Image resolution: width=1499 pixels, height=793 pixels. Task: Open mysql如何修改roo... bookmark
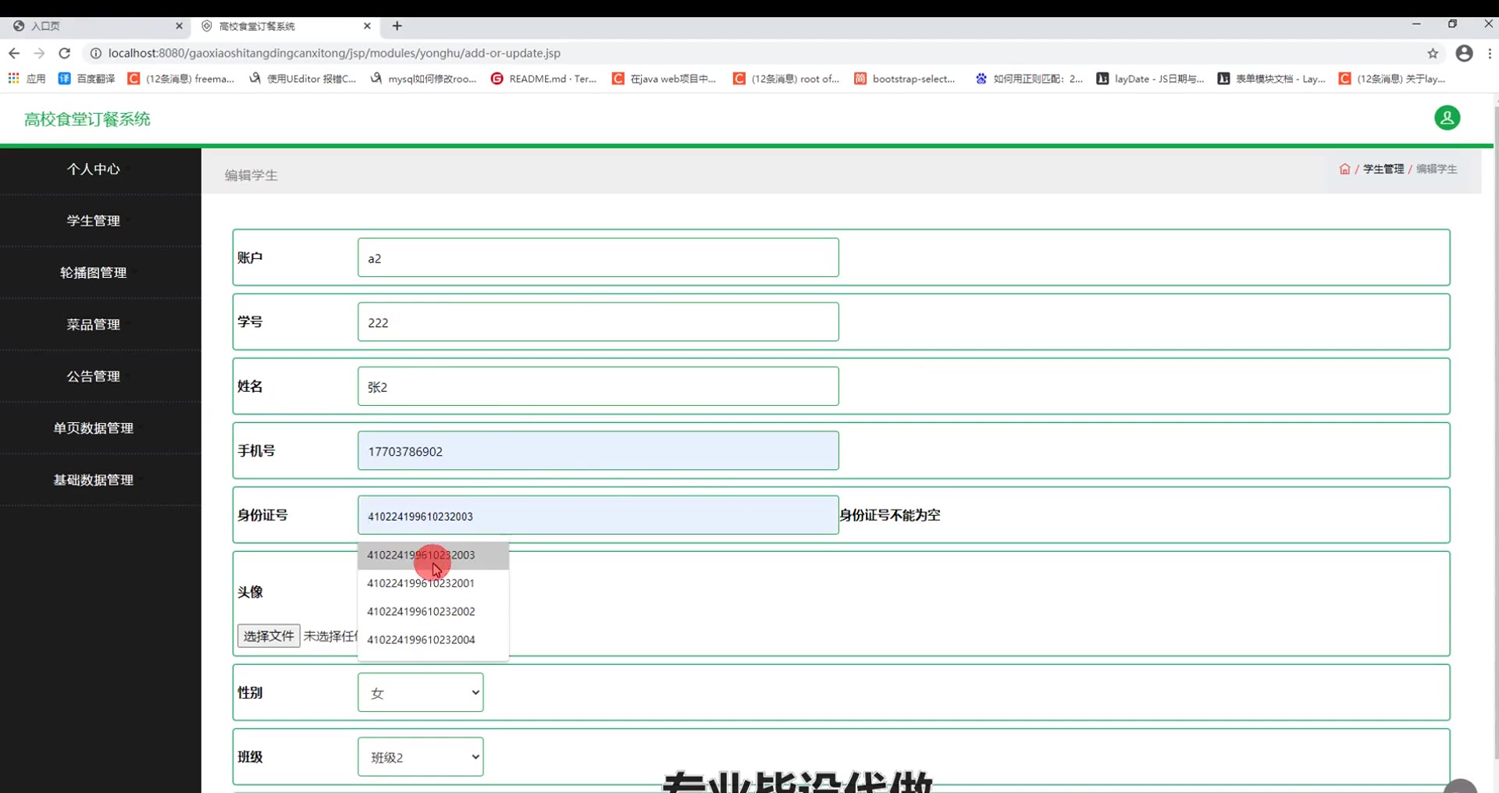coord(423,79)
